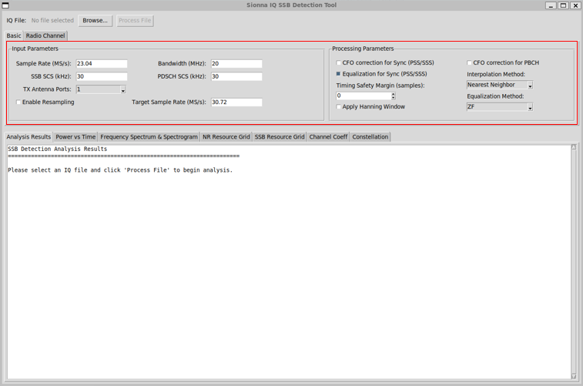
Task: Click the Bandwidth (MHz) input field
Action: 236,64
